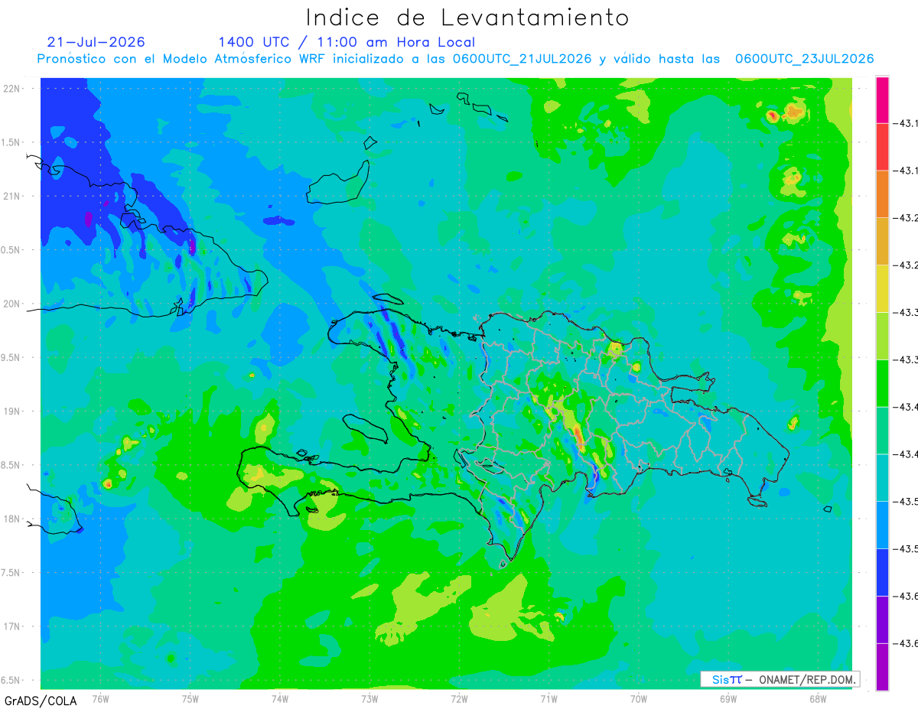Click the 'SisTT - ONAMET/REP.DOM.' credit box
The width and height of the screenshot is (918, 709).
[780, 679]
